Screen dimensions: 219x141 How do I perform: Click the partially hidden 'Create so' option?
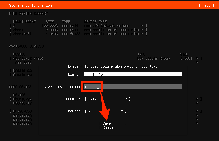tap(22, 70)
